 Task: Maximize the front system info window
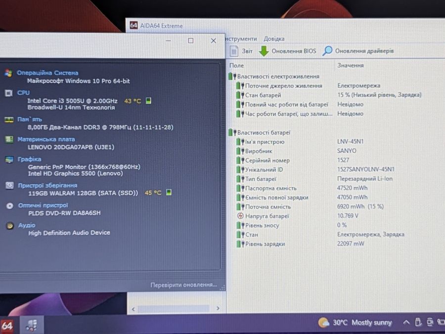point(191,40)
